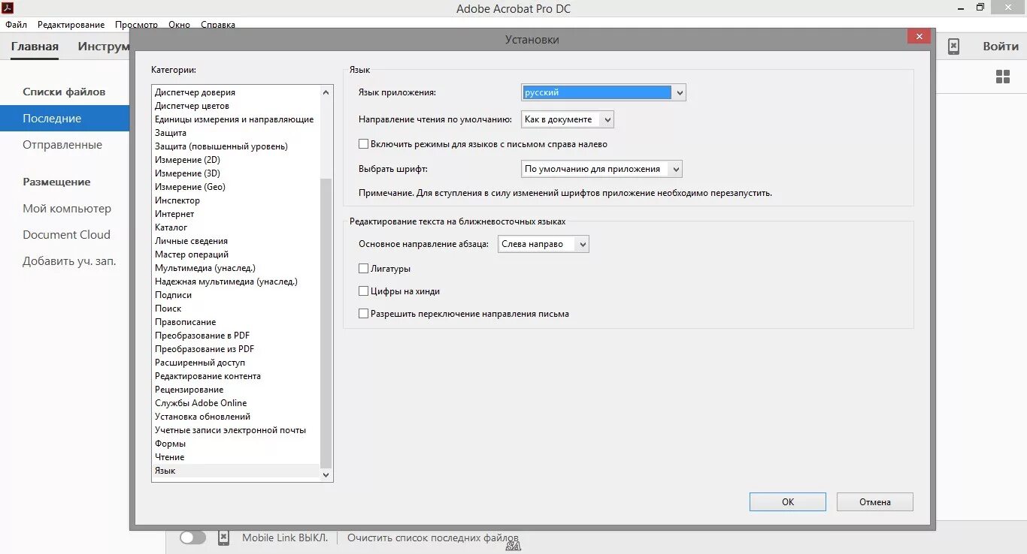Image resolution: width=1027 pixels, height=554 pixels.
Task: Select Каталог category
Action: (235, 227)
